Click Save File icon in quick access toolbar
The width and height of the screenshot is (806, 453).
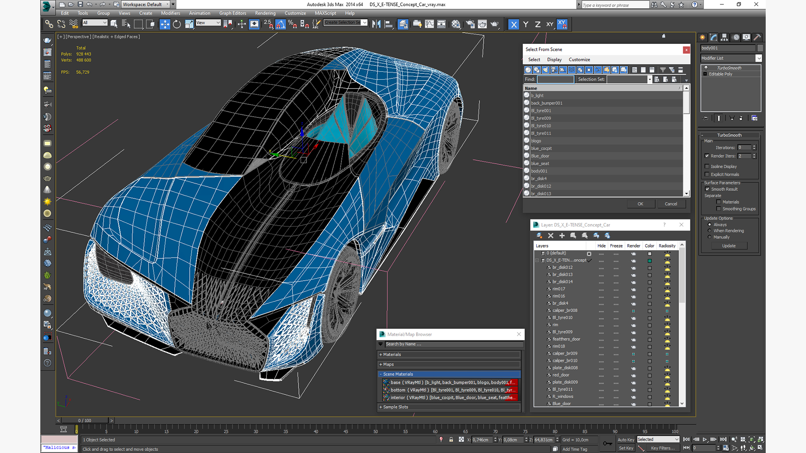(80, 4)
